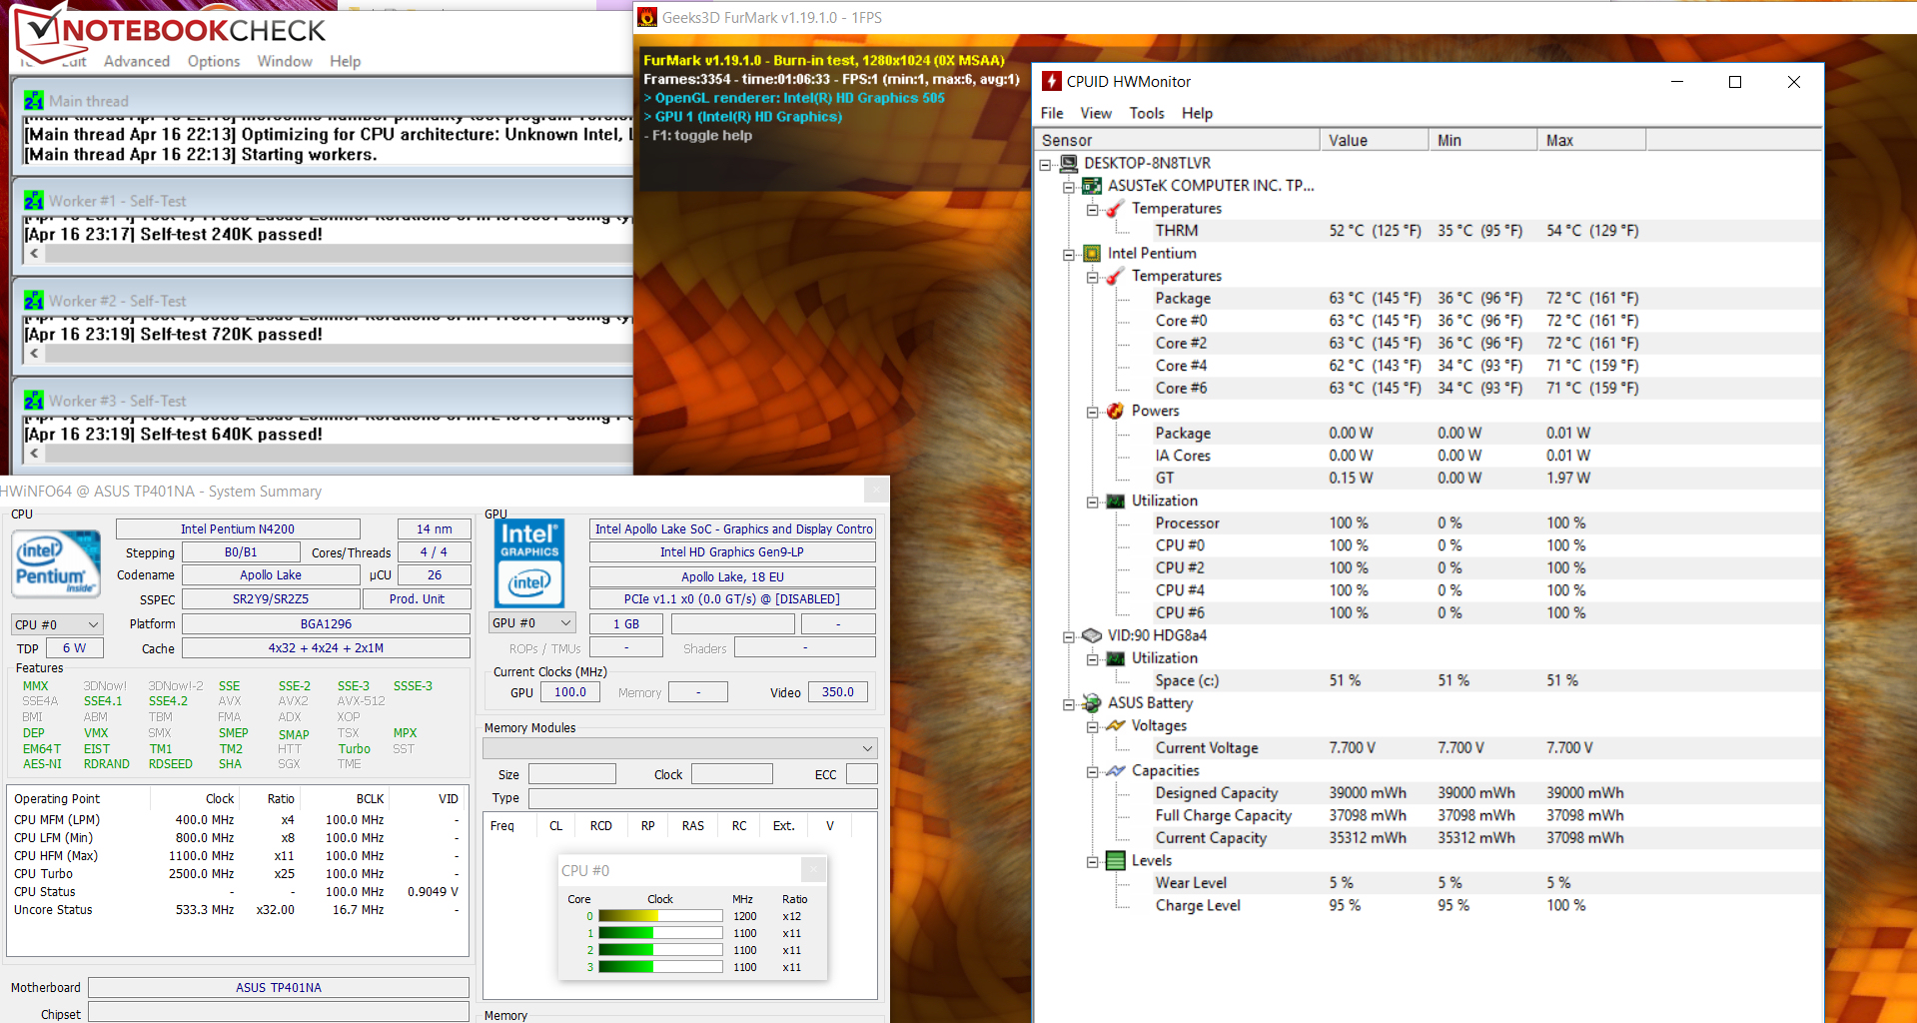Collapse the Powers section
Viewport: 1917px width, 1023px height.
(1093, 412)
